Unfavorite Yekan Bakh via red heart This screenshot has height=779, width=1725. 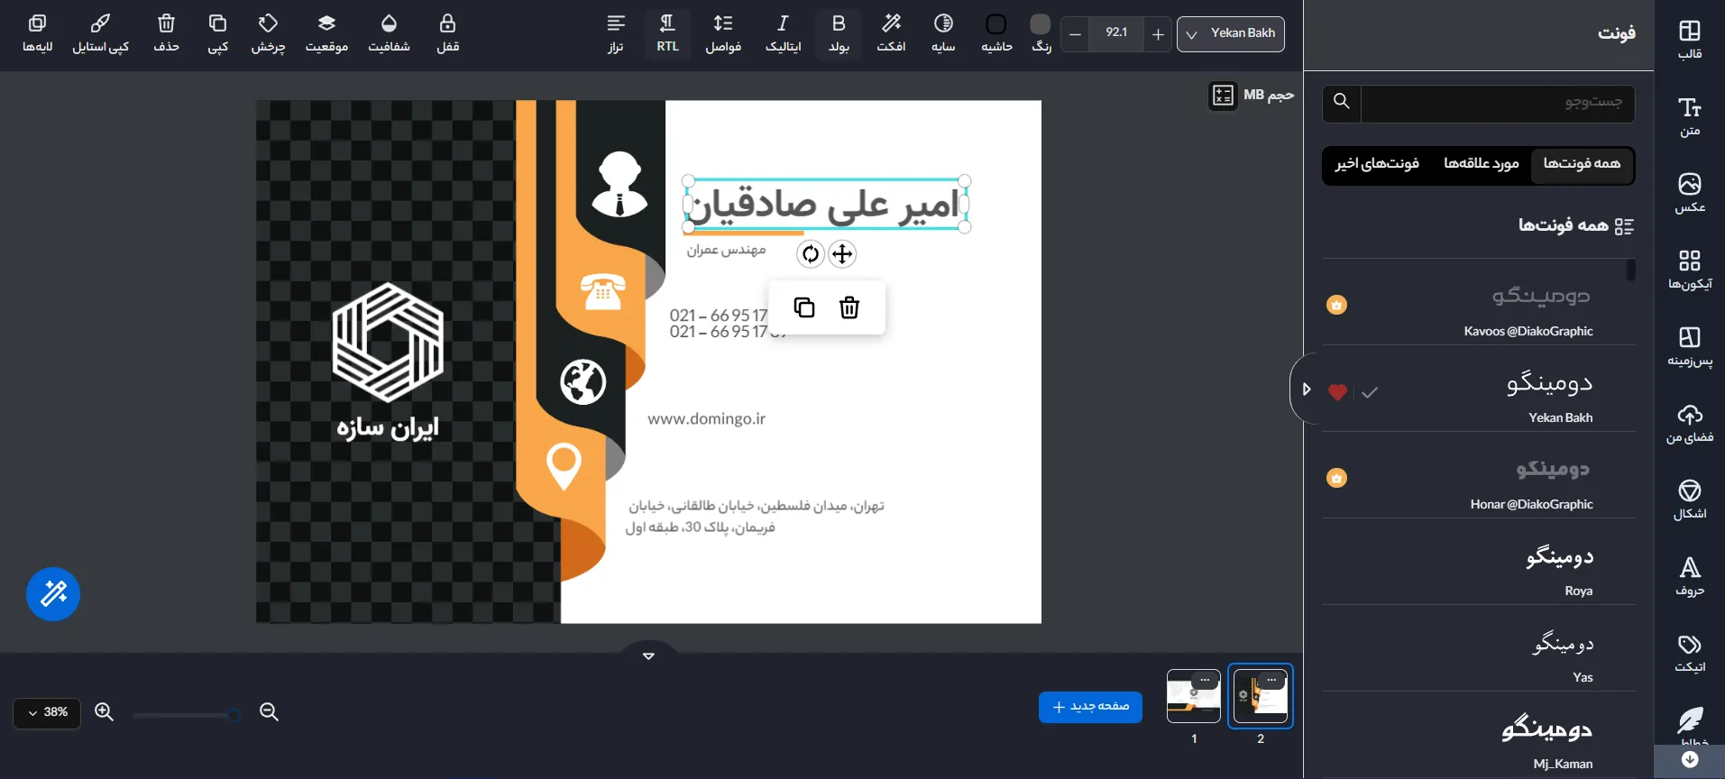point(1337,391)
